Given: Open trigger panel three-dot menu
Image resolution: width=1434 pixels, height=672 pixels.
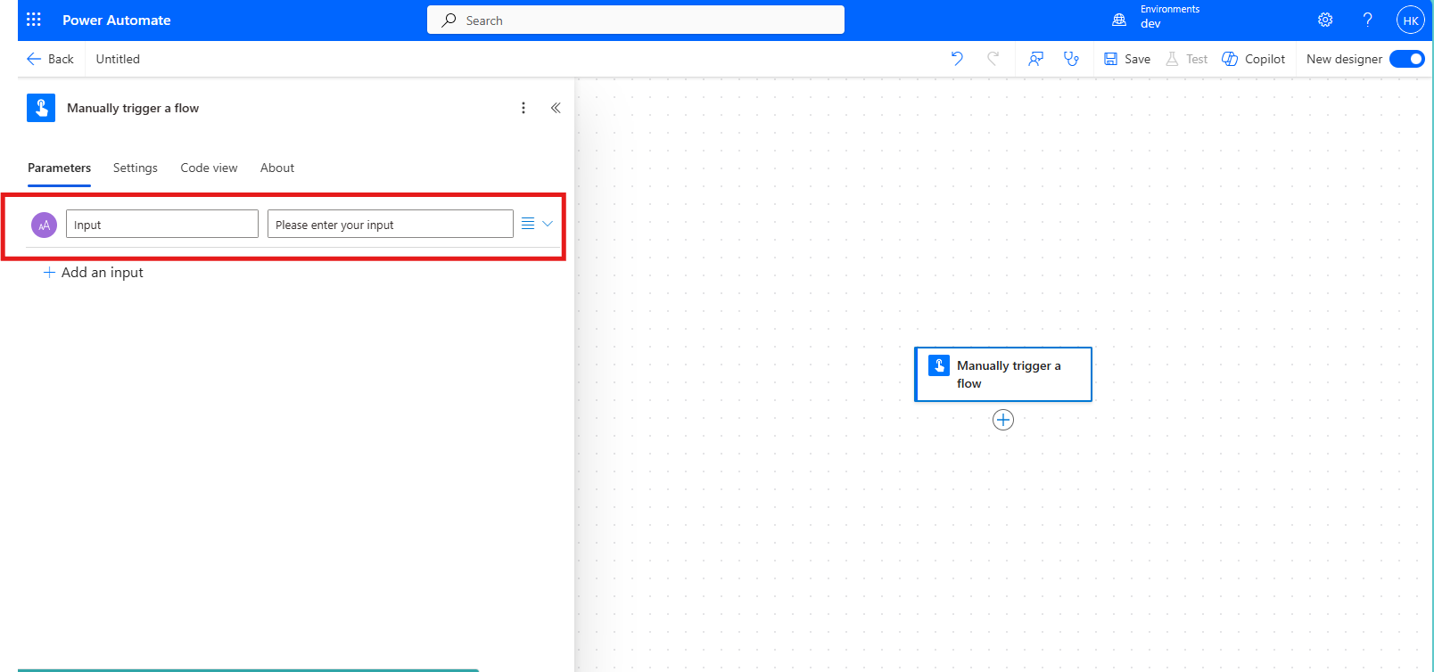Looking at the screenshot, I should pyautogui.click(x=523, y=108).
